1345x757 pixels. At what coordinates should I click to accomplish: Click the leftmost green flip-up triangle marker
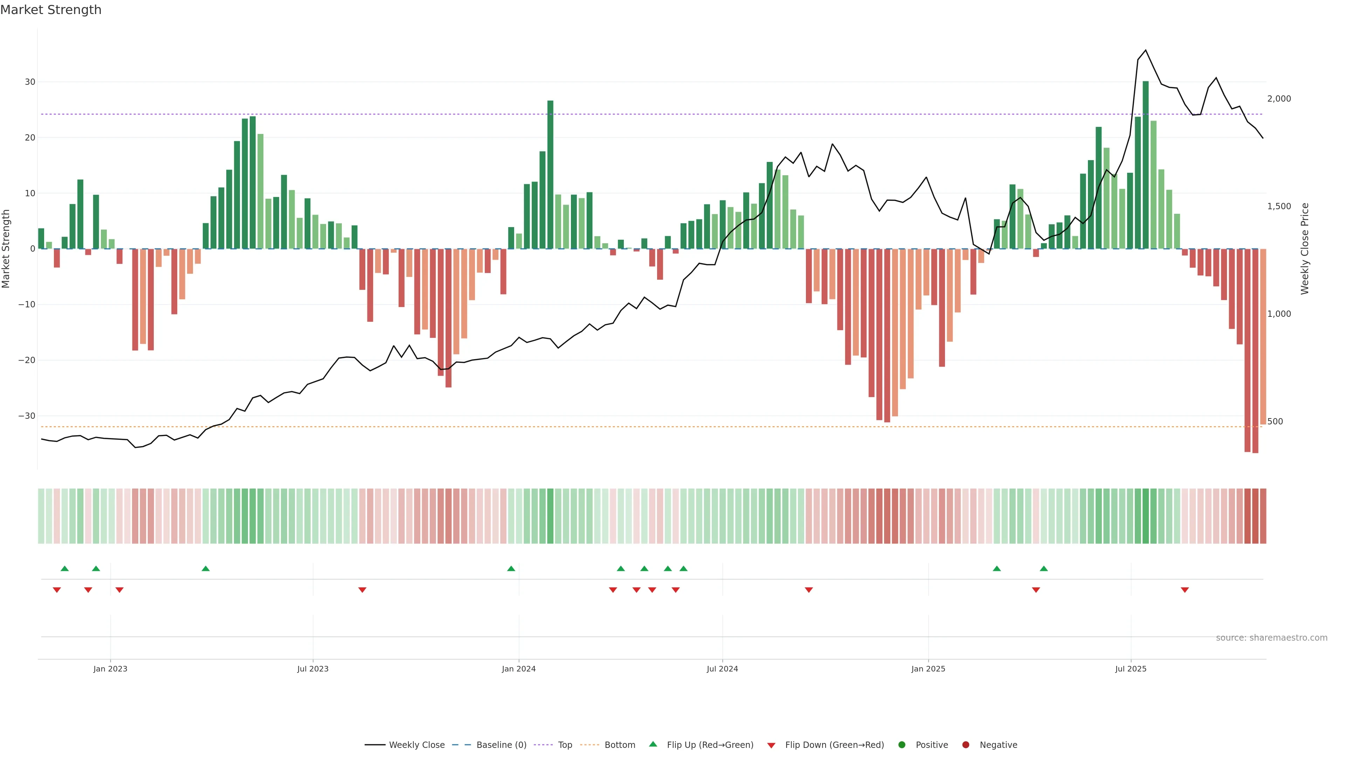point(65,568)
